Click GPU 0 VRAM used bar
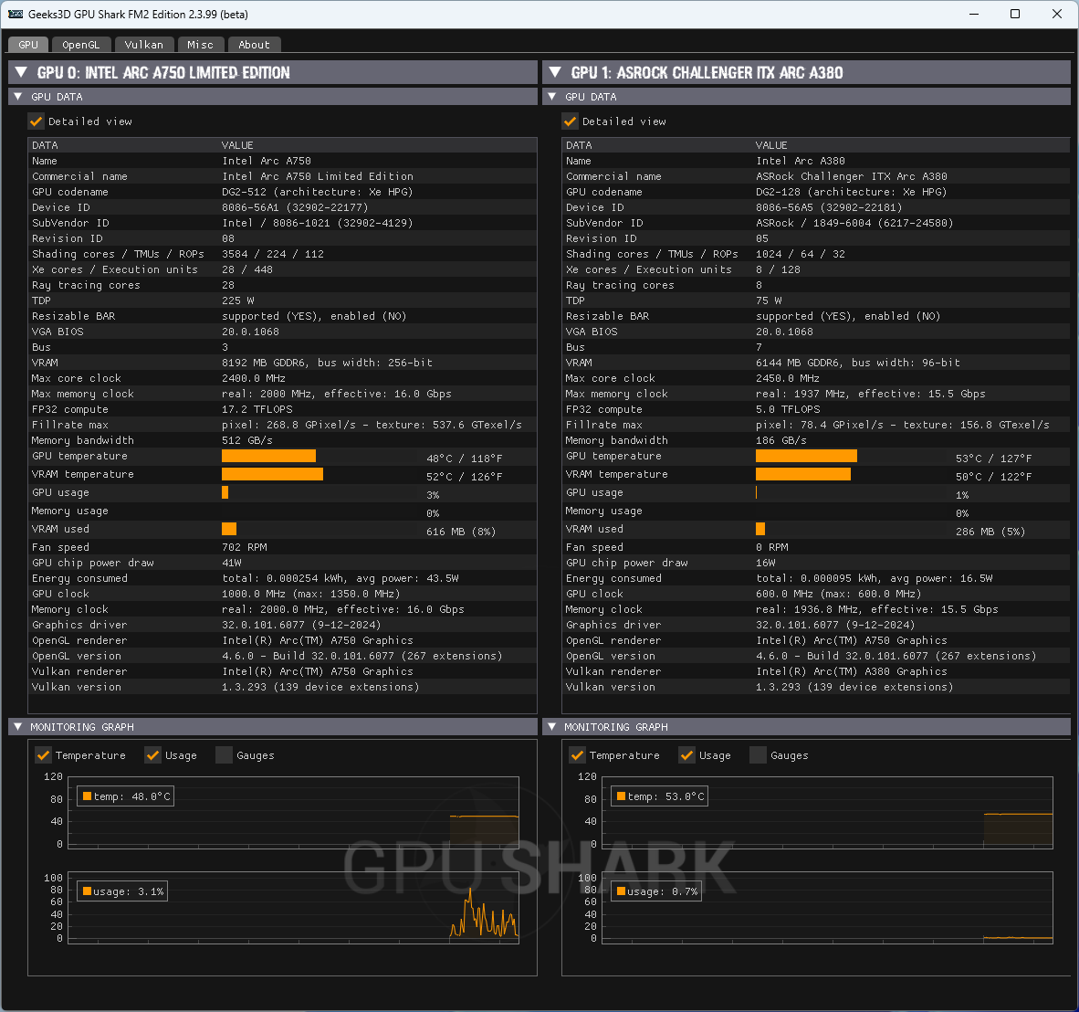This screenshot has height=1012, width=1079. pyautogui.click(x=229, y=529)
